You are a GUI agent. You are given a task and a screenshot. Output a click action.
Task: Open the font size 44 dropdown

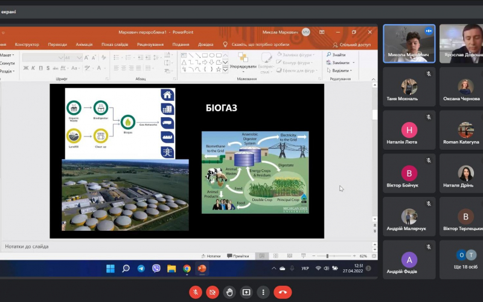(79, 57)
